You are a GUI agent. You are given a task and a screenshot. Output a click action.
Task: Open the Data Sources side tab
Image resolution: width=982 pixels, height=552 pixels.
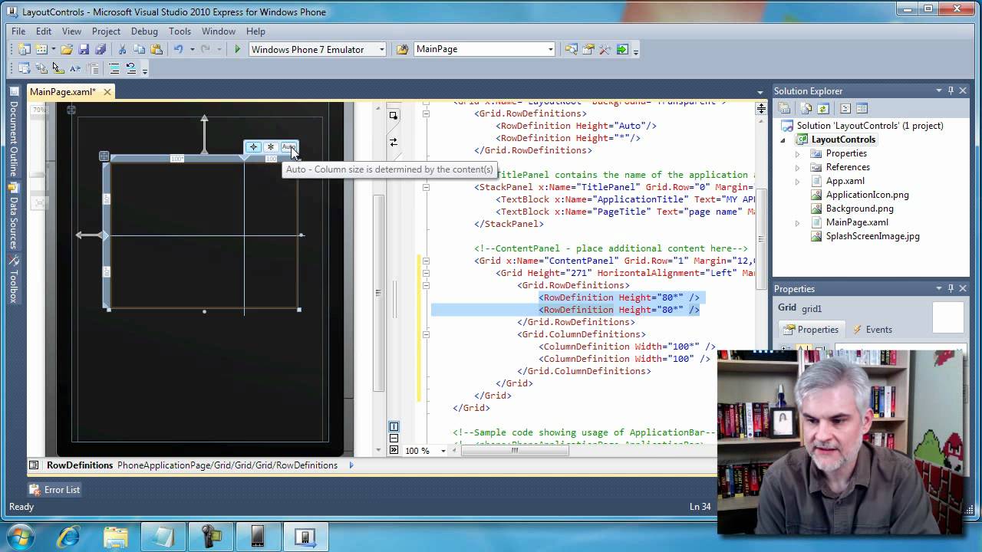pos(13,216)
